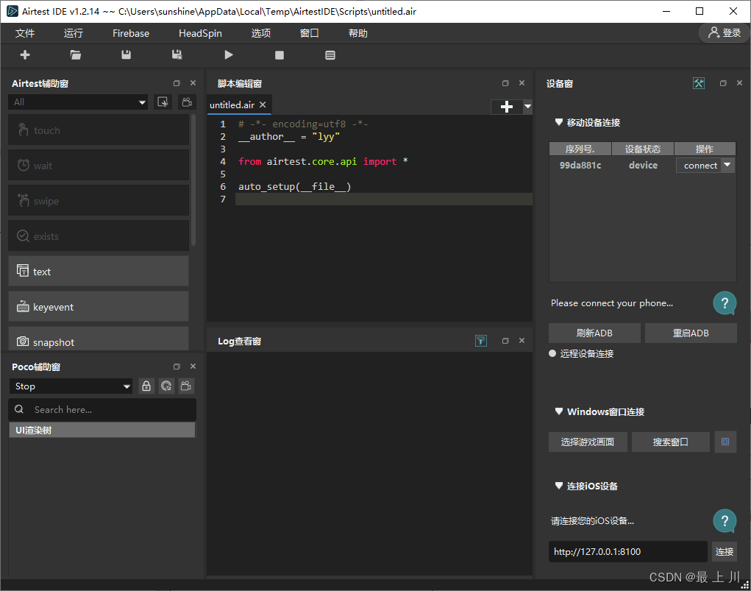
Task: Click the help icon beside phone connect message
Action: click(x=725, y=302)
